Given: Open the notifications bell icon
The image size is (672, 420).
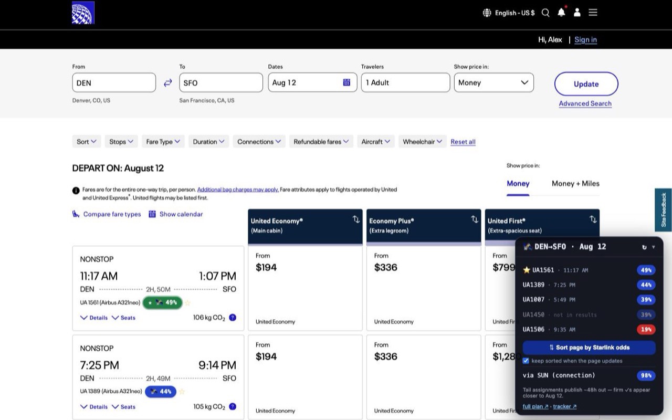Looking at the screenshot, I should pyautogui.click(x=561, y=12).
